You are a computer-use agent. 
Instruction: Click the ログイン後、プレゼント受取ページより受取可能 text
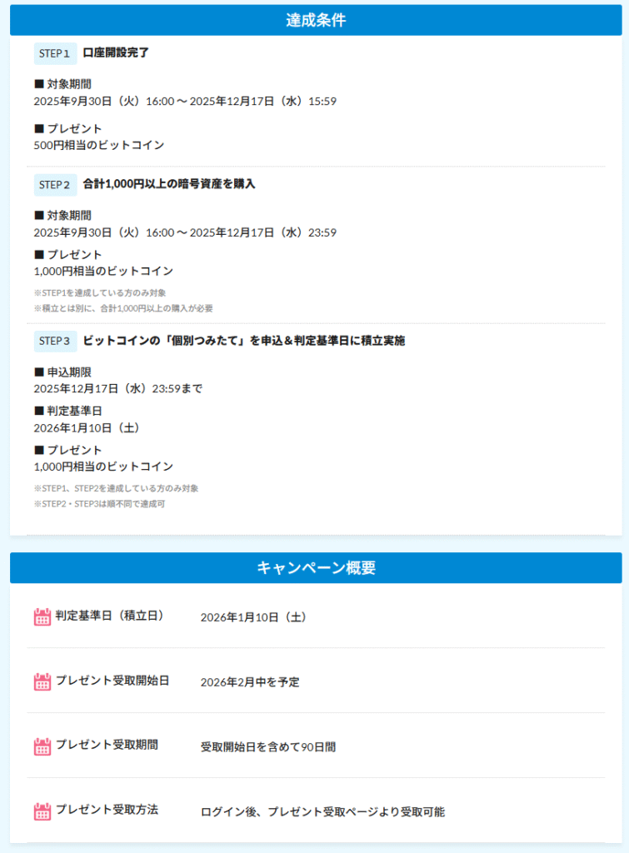(322, 812)
